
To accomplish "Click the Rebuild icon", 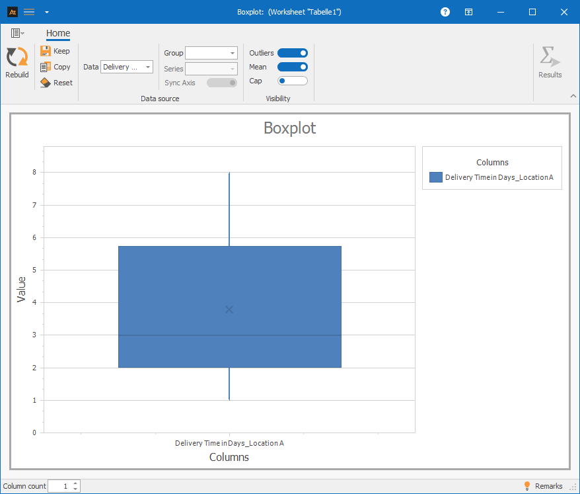I will coord(17,58).
